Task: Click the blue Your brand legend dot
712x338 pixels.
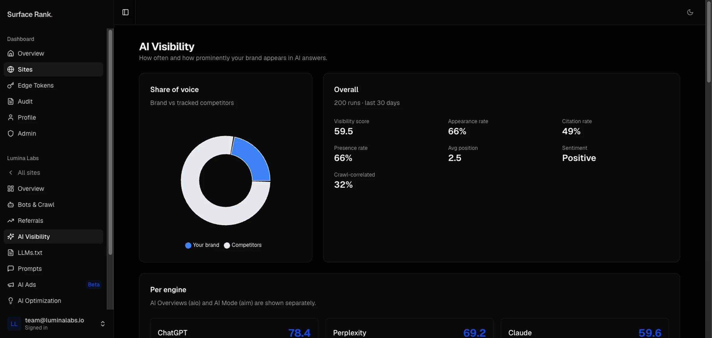Action: (x=188, y=245)
